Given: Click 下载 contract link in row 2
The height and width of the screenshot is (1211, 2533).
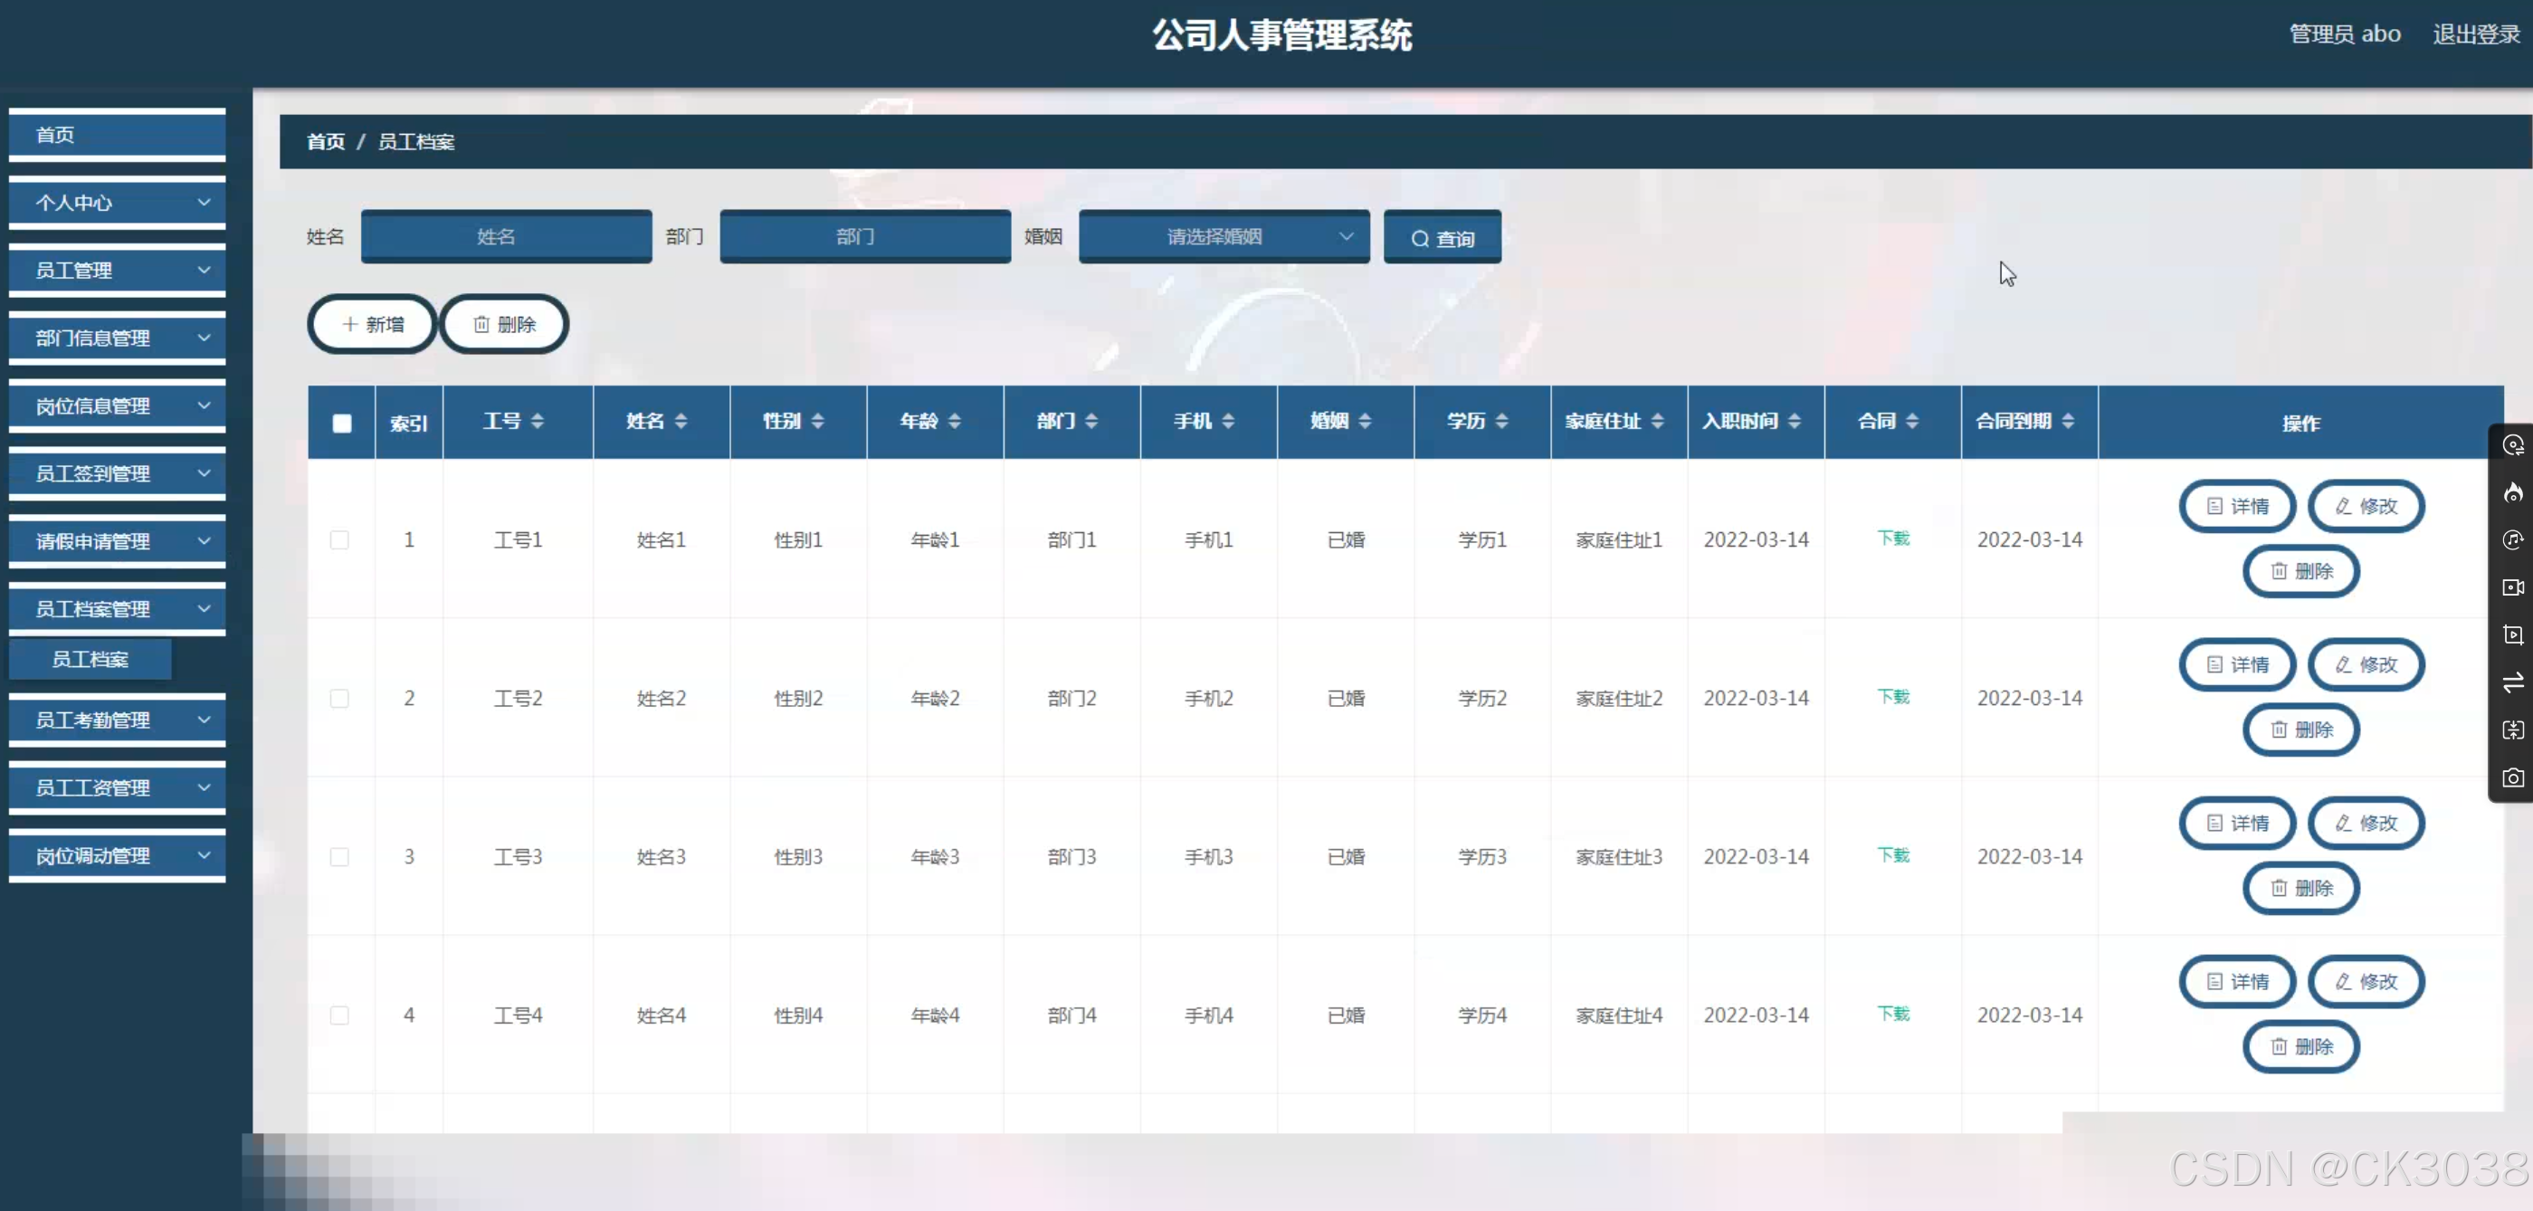Looking at the screenshot, I should [1892, 697].
